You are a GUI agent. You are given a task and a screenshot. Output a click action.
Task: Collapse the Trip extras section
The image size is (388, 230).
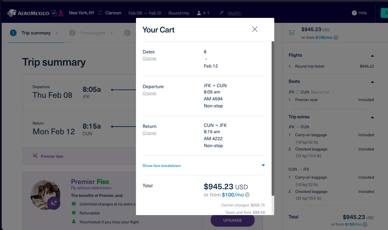tap(372, 117)
